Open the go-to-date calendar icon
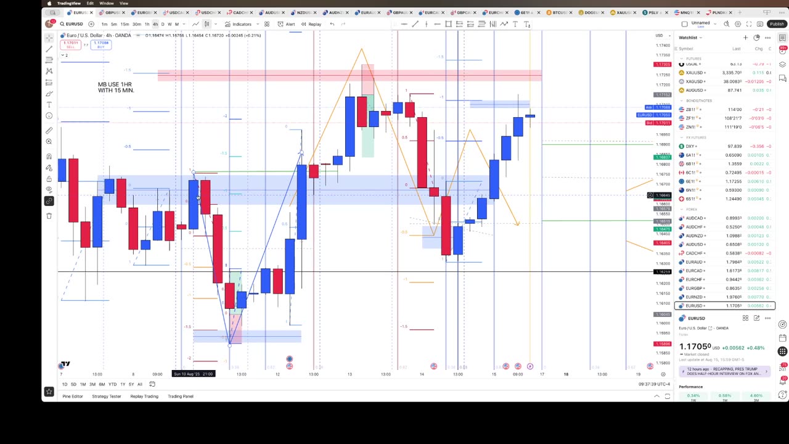The width and height of the screenshot is (789, 444). [152, 384]
